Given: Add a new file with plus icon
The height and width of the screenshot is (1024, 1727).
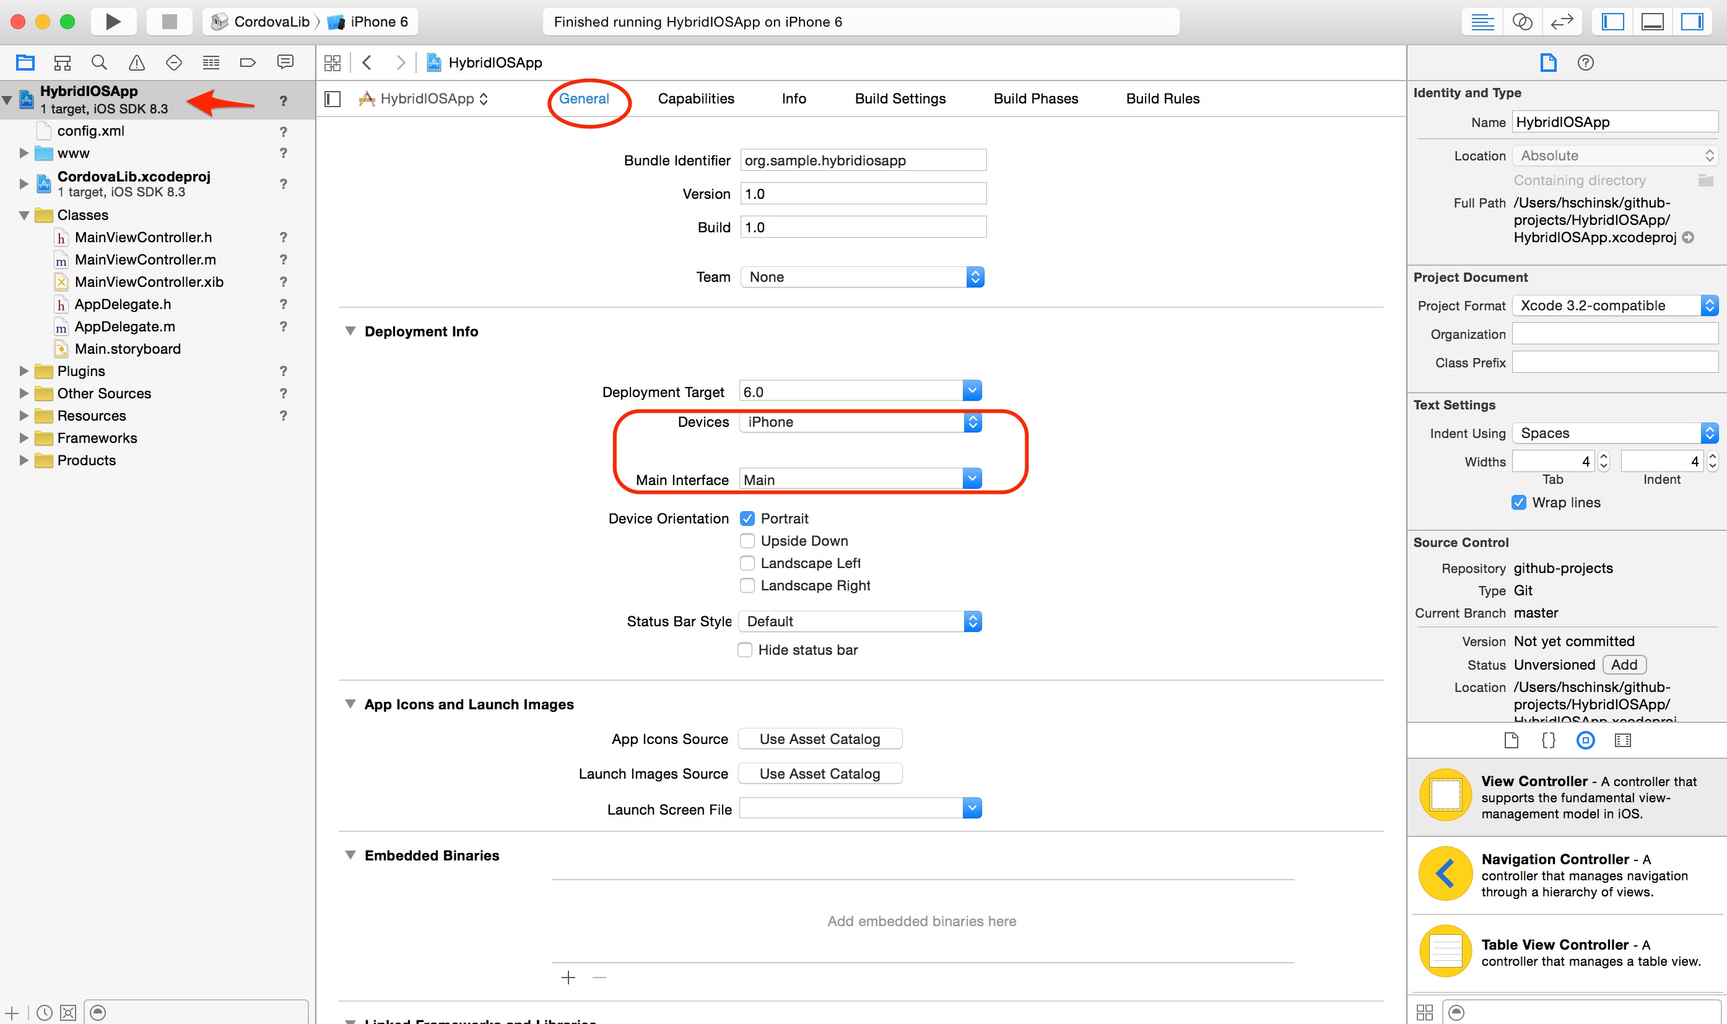Looking at the screenshot, I should pyautogui.click(x=12, y=1012).
